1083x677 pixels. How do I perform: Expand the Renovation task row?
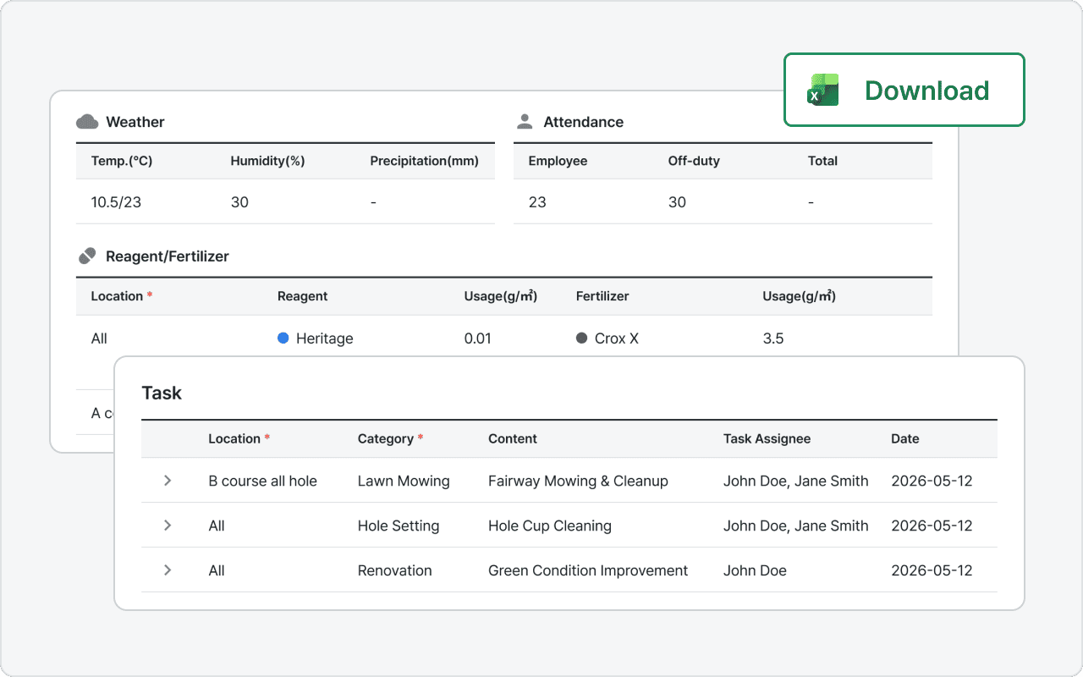coord(168,570)
